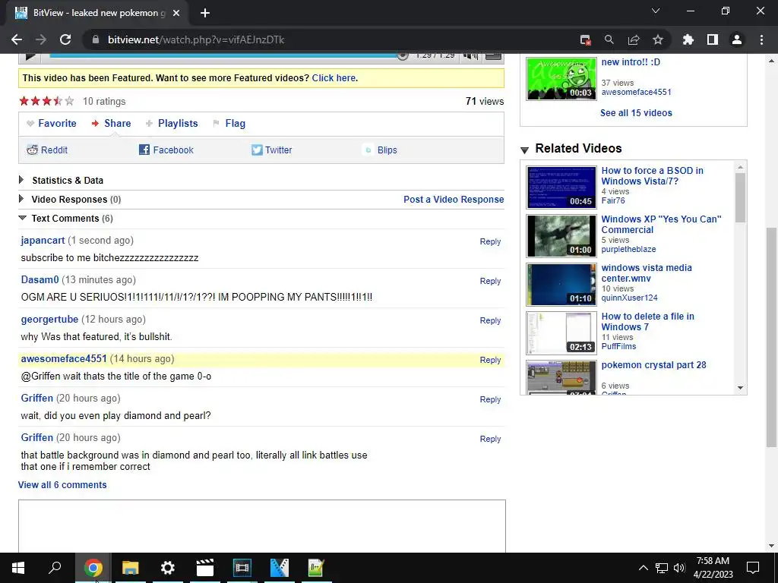
Task: Go back with browser back arrow
Action: point(17,39)
